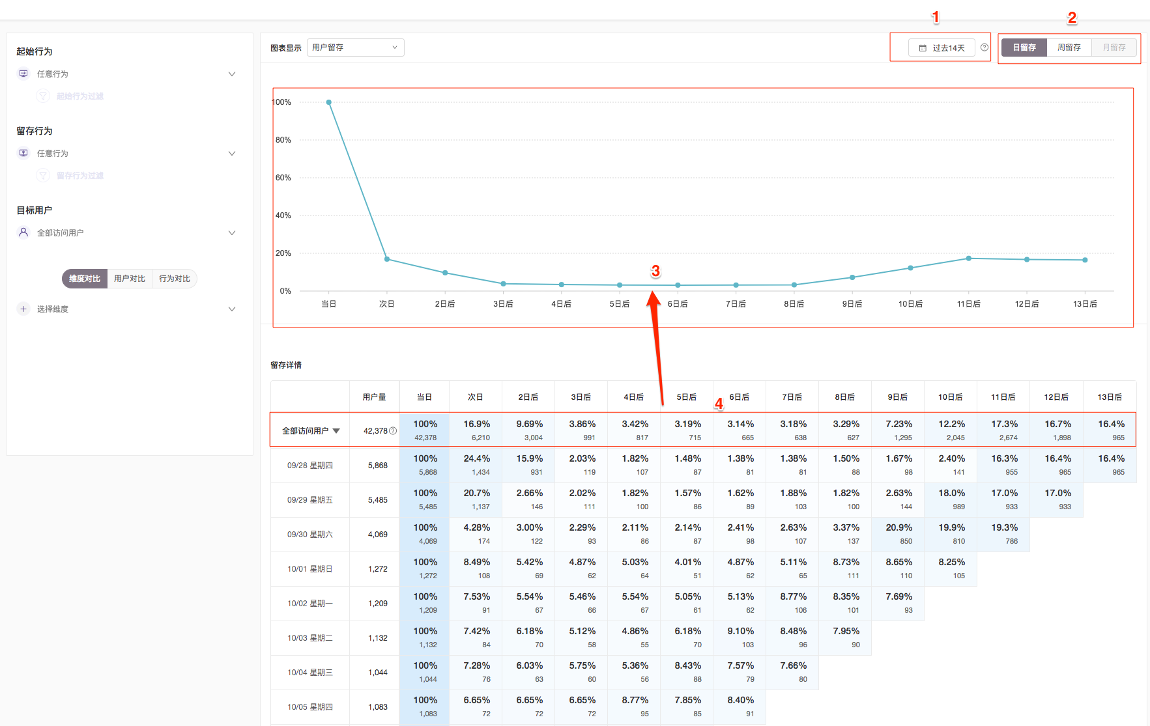Expand the 全部访问用户 triangle in the table row
Image resolution: width=1150 pixels, height=726 pixels.
click(x=336, y=431)
